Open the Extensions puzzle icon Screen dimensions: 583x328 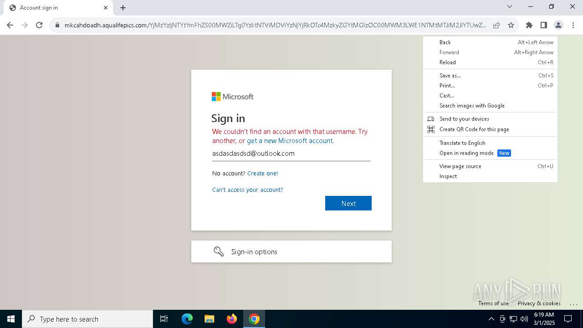tap(529, 25)
